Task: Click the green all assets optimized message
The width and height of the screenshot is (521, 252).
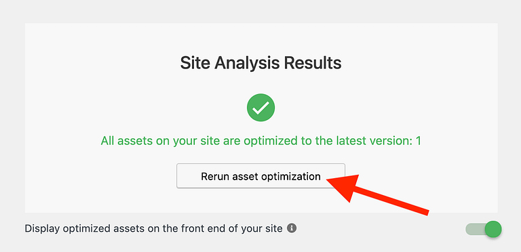Action: point(260,141)
